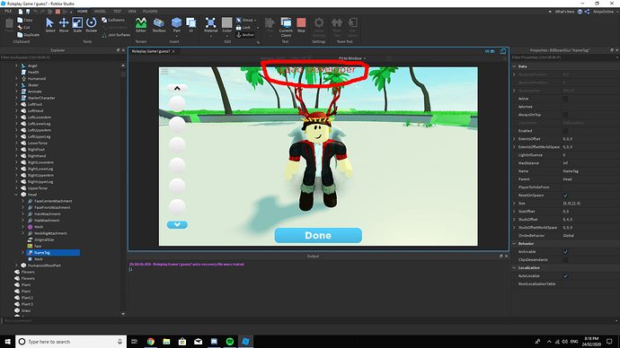Collapse the Data properties section
Image resolution: width=620 pixels, height=348 pixels.
[514, 66]
